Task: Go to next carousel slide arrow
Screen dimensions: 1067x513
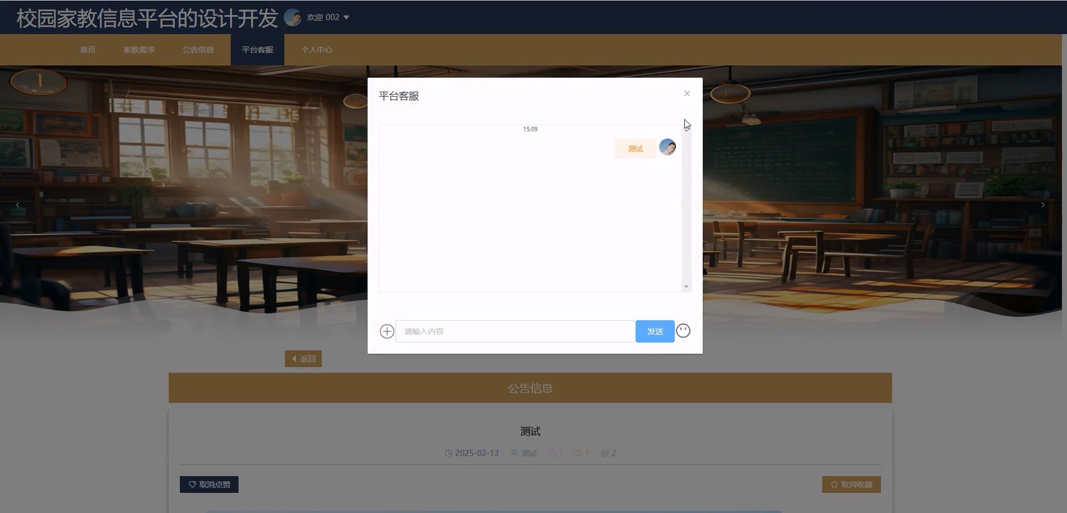Action: [1042, 205]
